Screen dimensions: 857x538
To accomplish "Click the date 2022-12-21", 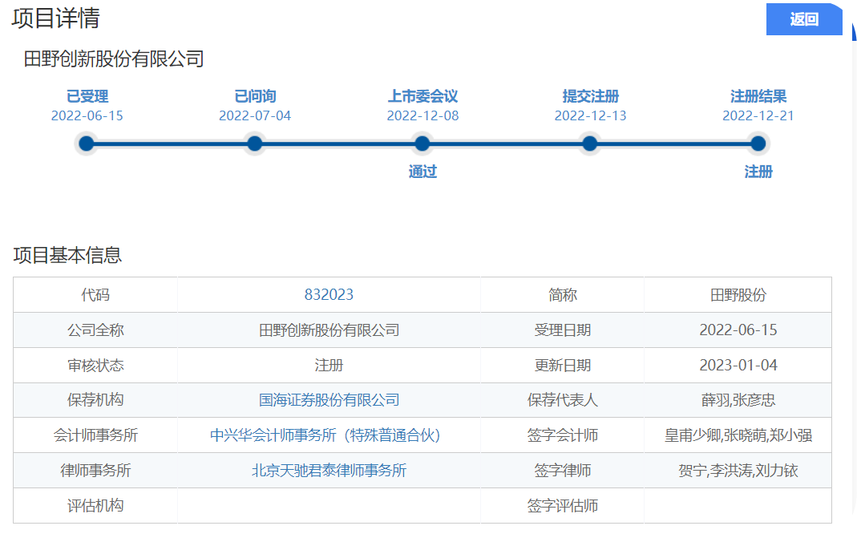I will coord(758,116).
